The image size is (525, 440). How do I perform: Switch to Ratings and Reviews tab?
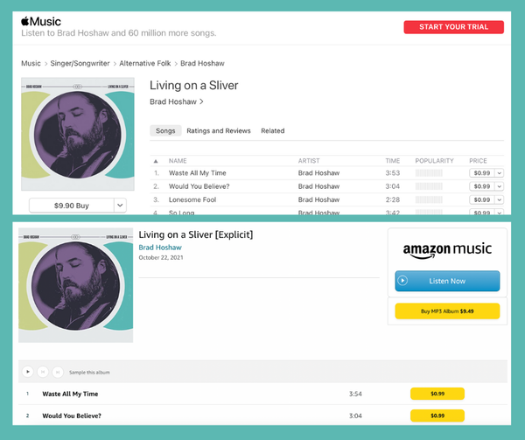click(219, 131)
